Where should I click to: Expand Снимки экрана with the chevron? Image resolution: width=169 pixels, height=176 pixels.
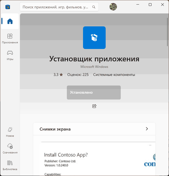coord(147,129)
